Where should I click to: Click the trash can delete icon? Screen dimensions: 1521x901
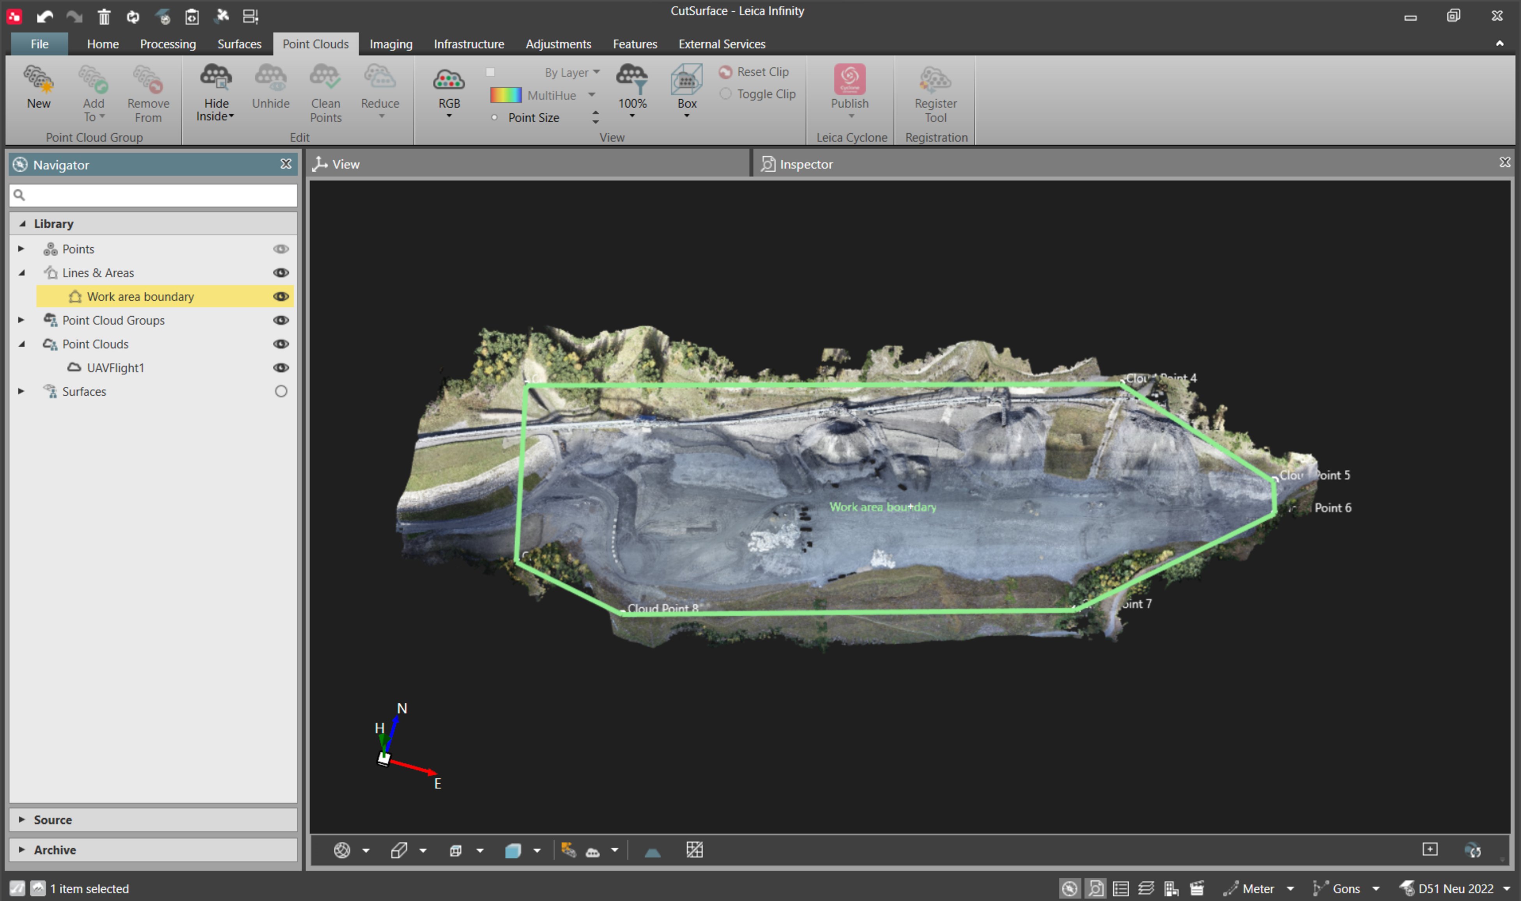[104, 16]
